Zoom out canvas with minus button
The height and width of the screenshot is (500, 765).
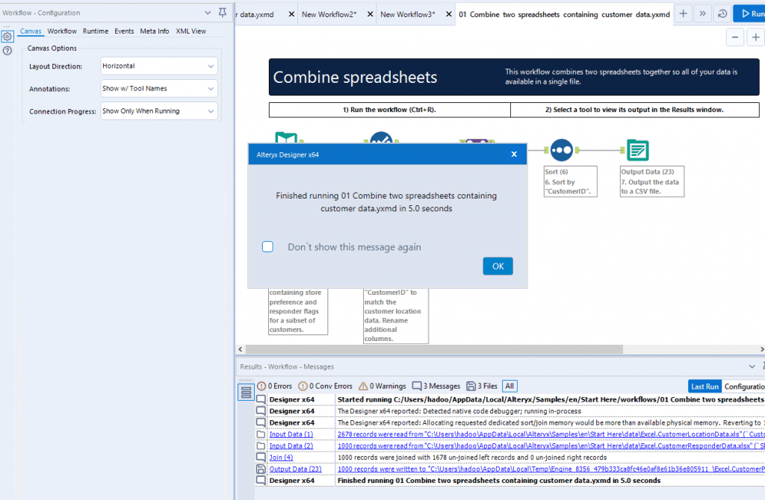[735, 37]
